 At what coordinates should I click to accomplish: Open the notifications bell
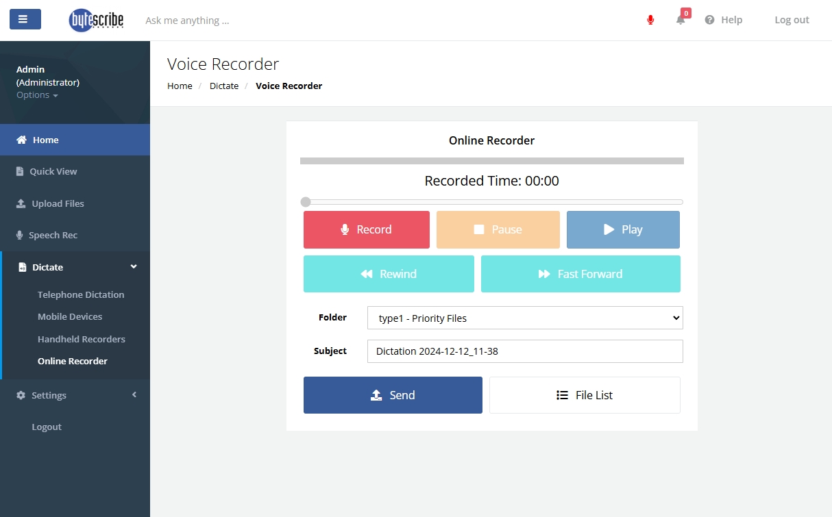[x=681, y=20]
